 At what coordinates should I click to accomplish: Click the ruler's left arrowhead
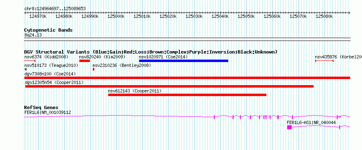(x=25, y=13)
